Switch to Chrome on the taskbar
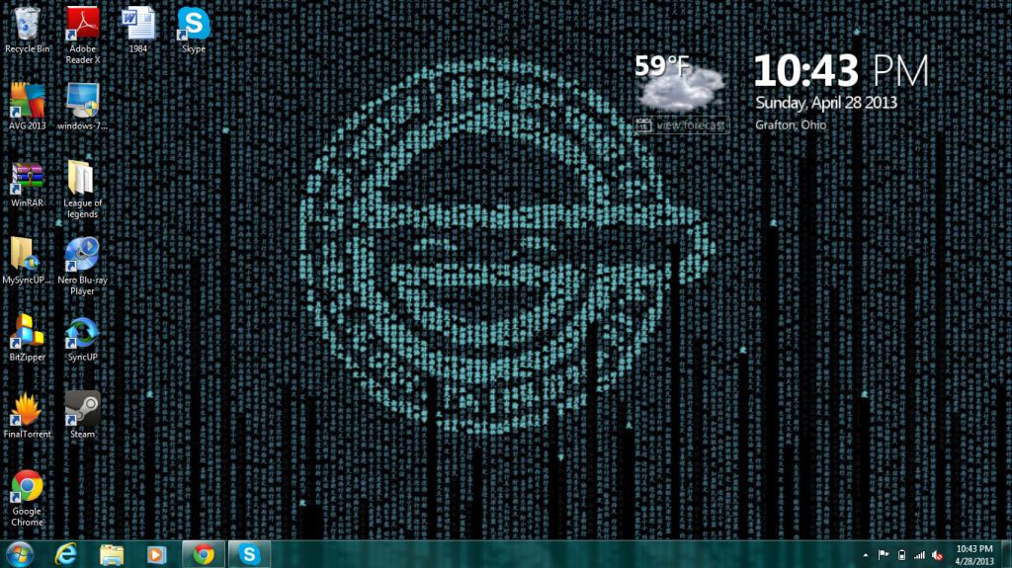Screen dimensions: 1012x568 tap(204, 554)
